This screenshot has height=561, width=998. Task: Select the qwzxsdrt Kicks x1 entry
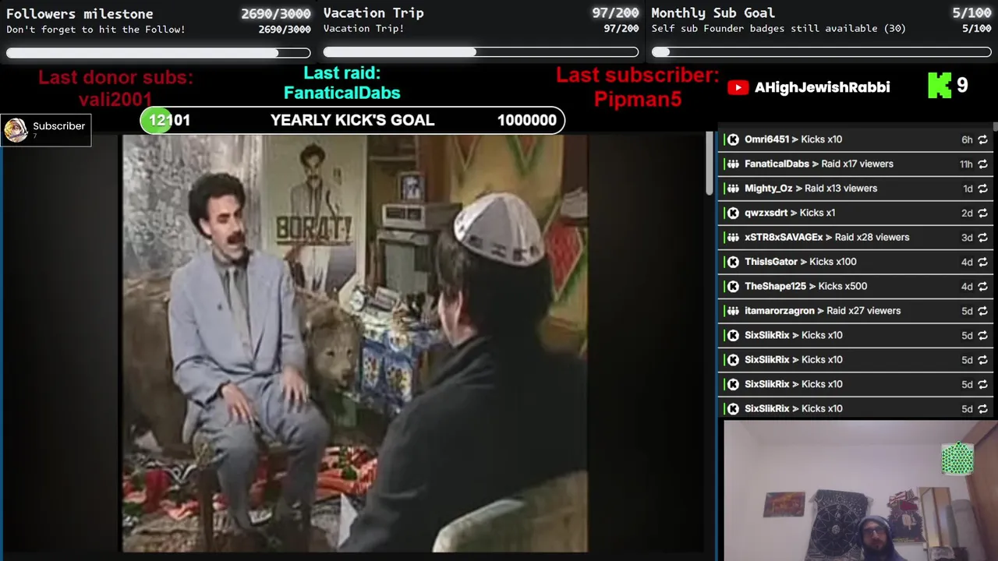click(856, 213)
